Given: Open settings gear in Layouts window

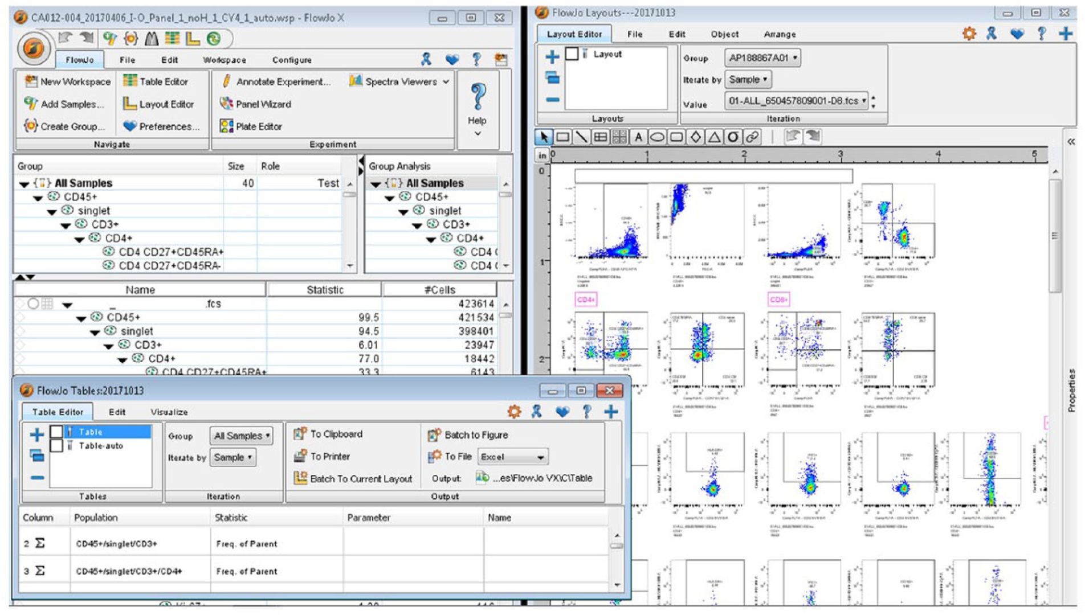Looking at the screenshot, I should click(x=969, y=34).
